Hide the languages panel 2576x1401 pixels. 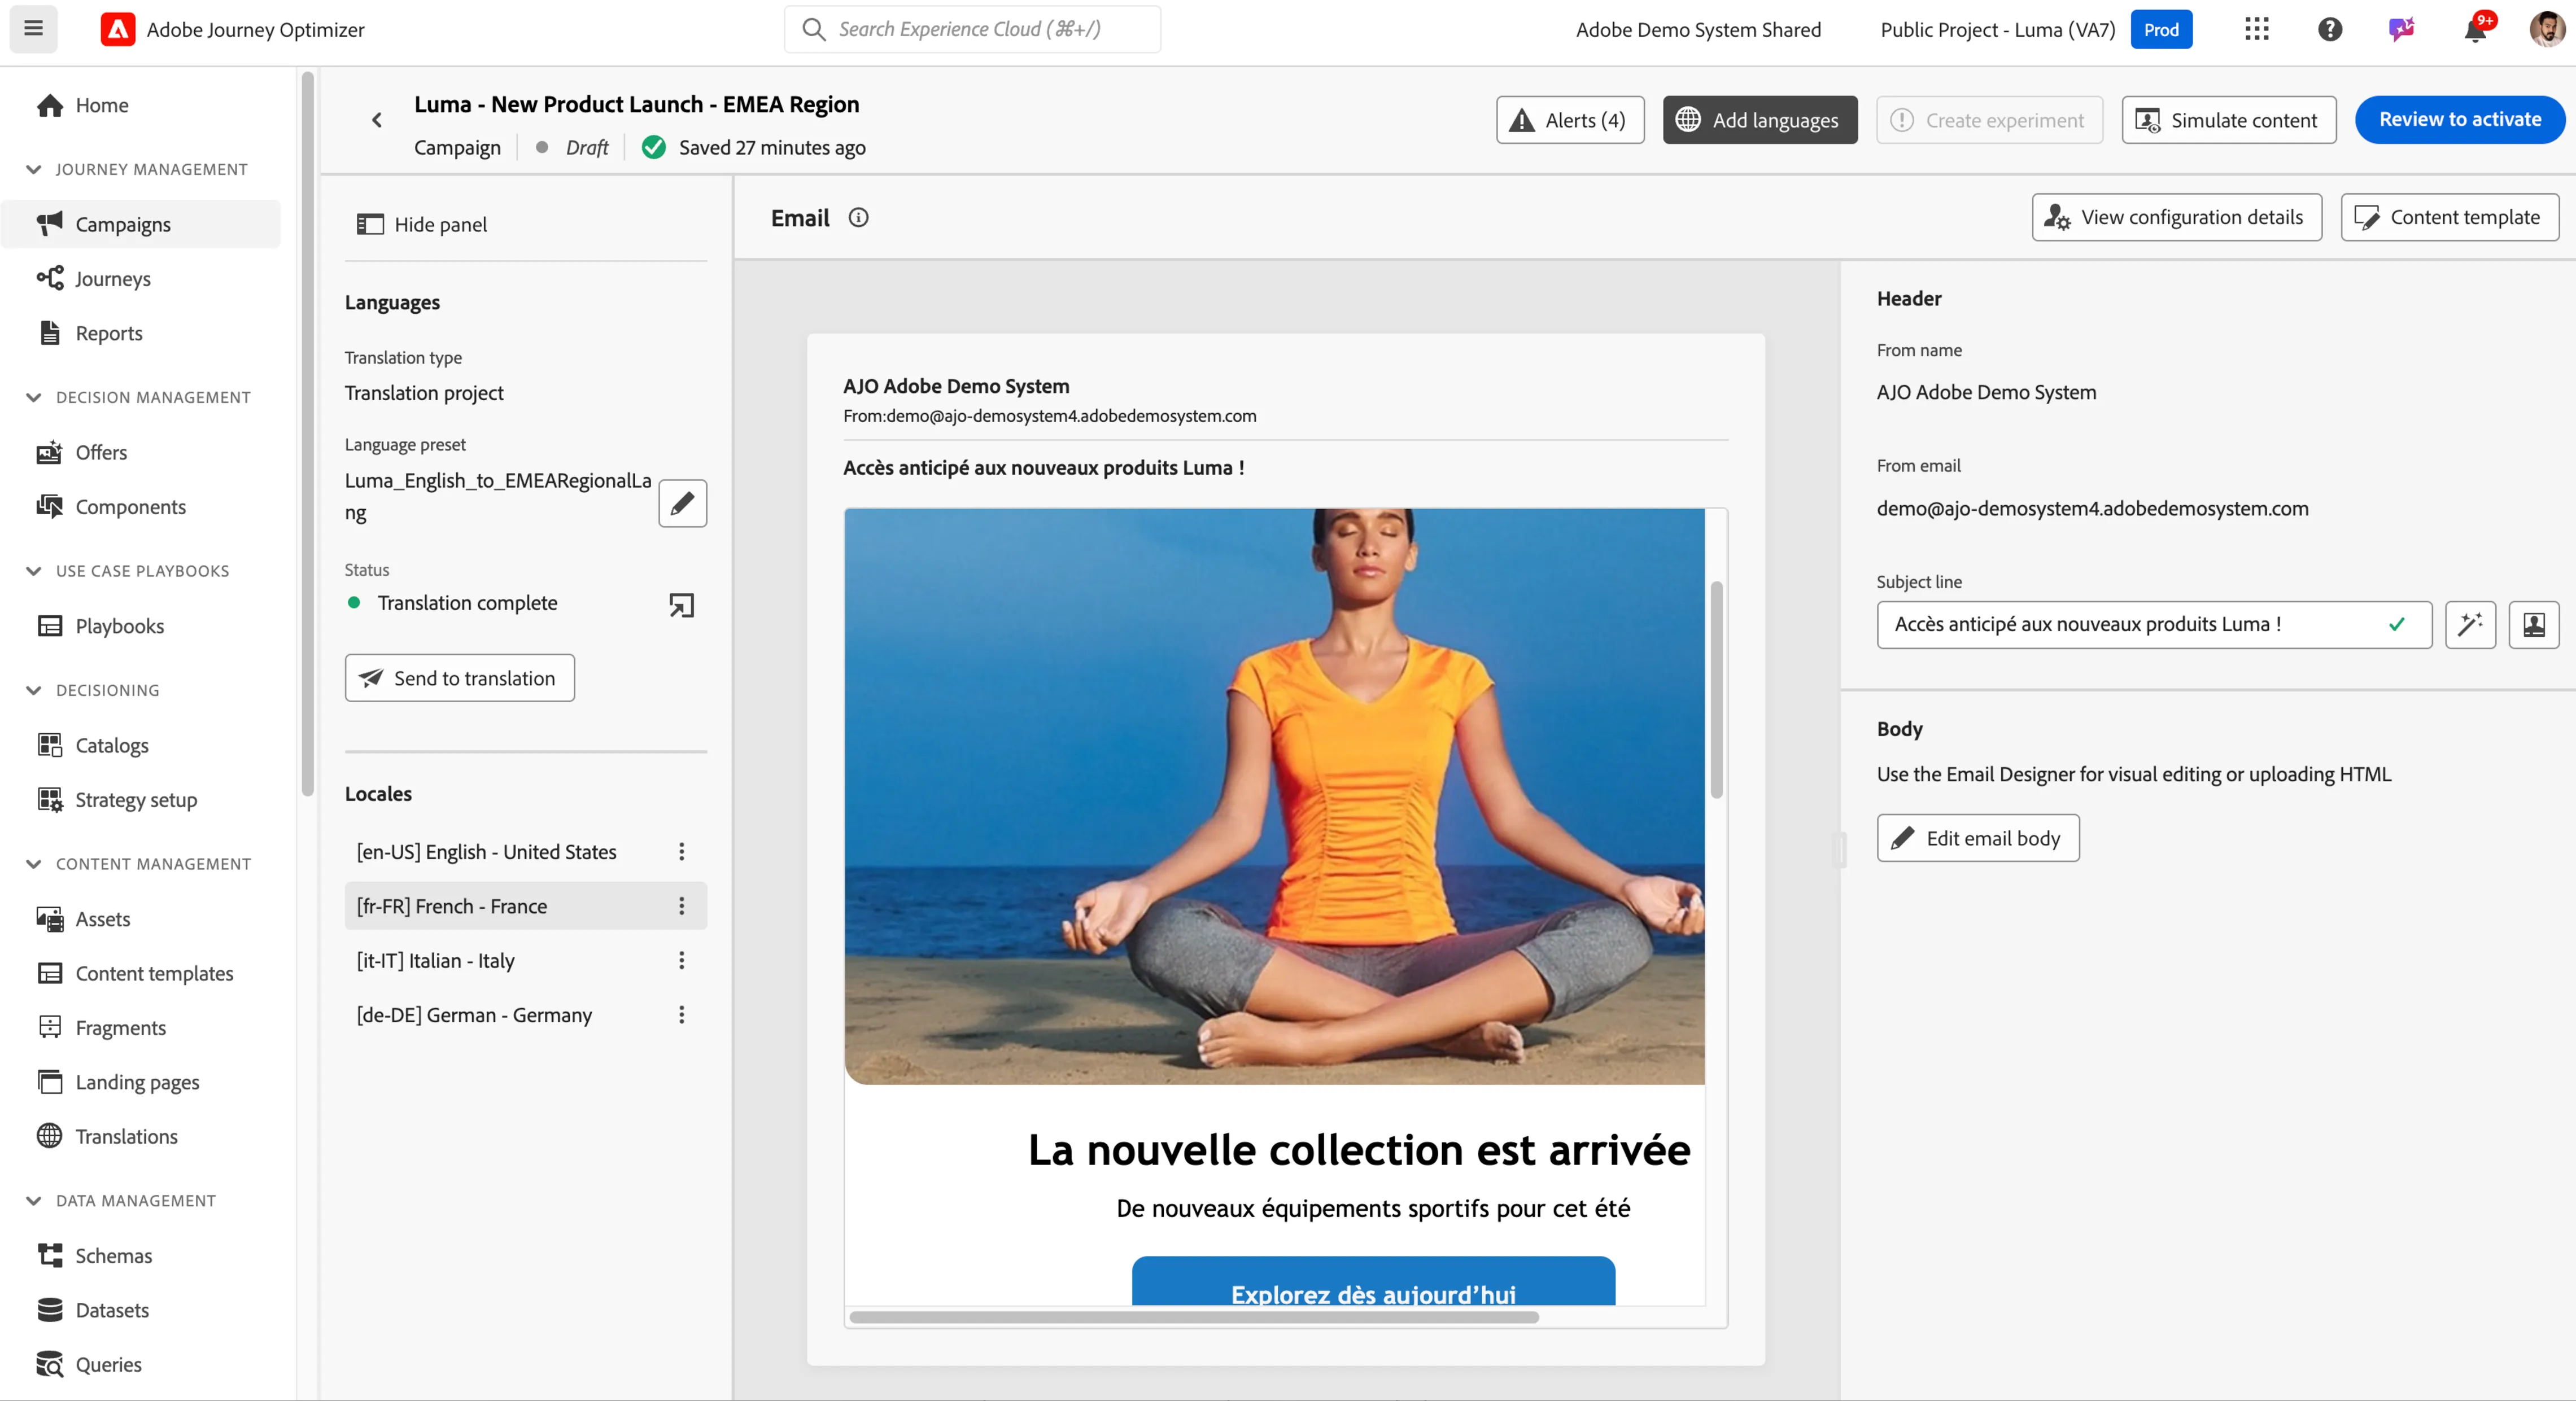[x=422, y=225]
